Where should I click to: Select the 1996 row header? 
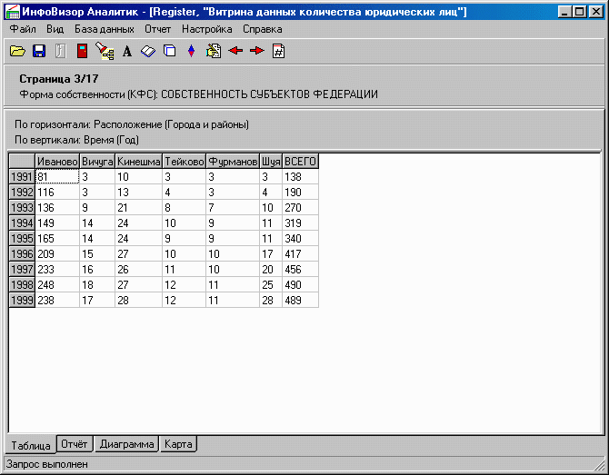tap(22, 253)
